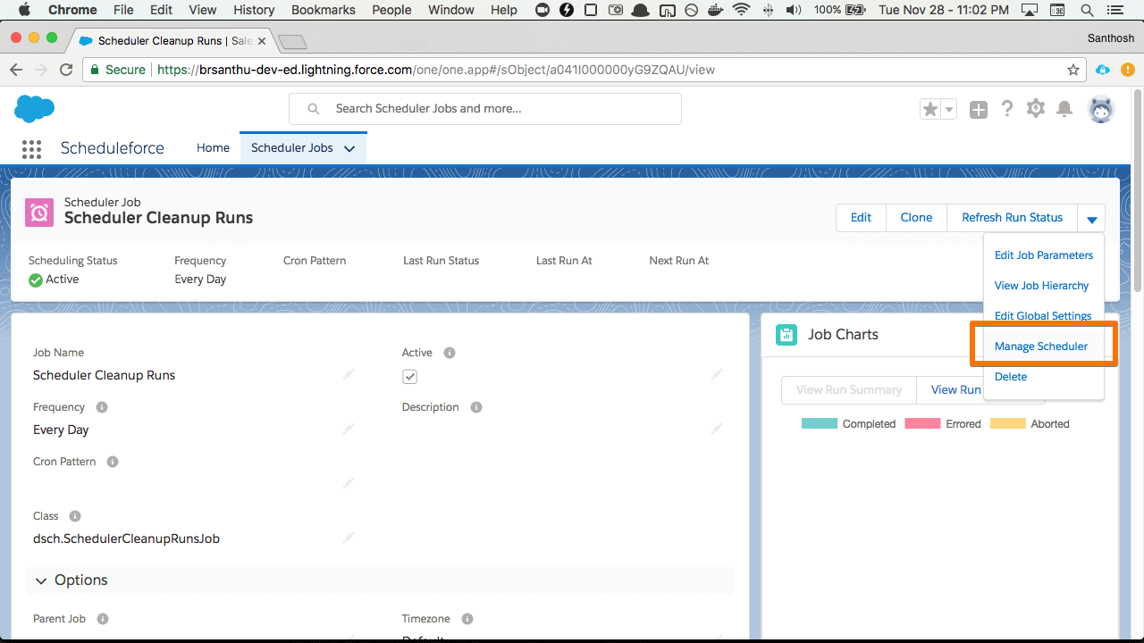Open the Home navigation tab
This screenshot has width=1144, height=643.
coord(213,148)
